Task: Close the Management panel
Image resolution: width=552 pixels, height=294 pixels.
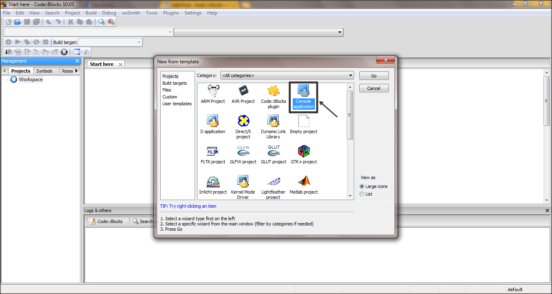Action: [78, 61]
